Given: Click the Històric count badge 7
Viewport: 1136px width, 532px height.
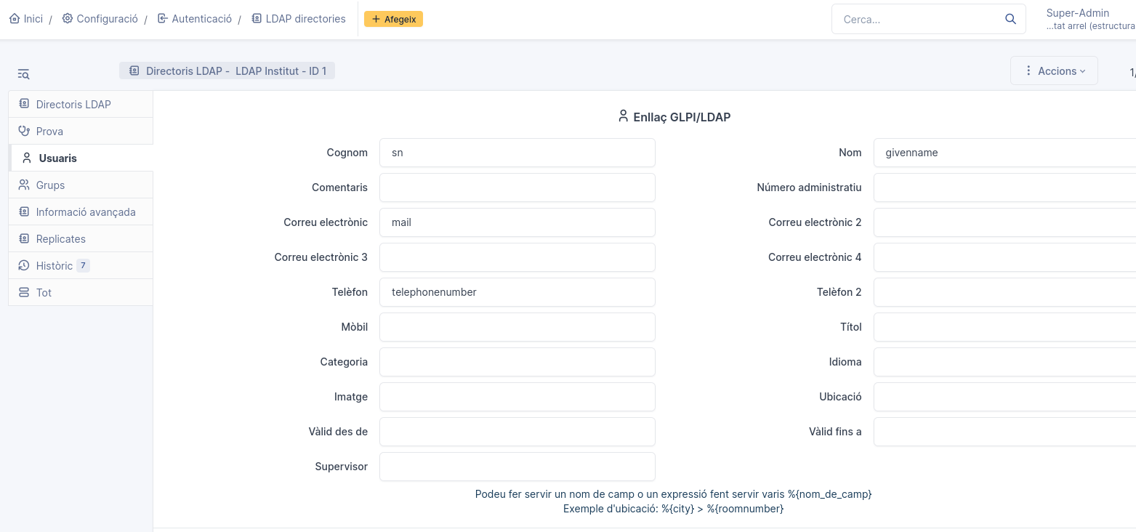Looking at the screenshot, I should coord(83,266).
